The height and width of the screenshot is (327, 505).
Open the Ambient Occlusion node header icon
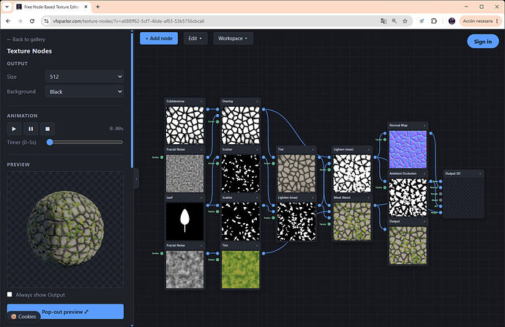point(424,174)
